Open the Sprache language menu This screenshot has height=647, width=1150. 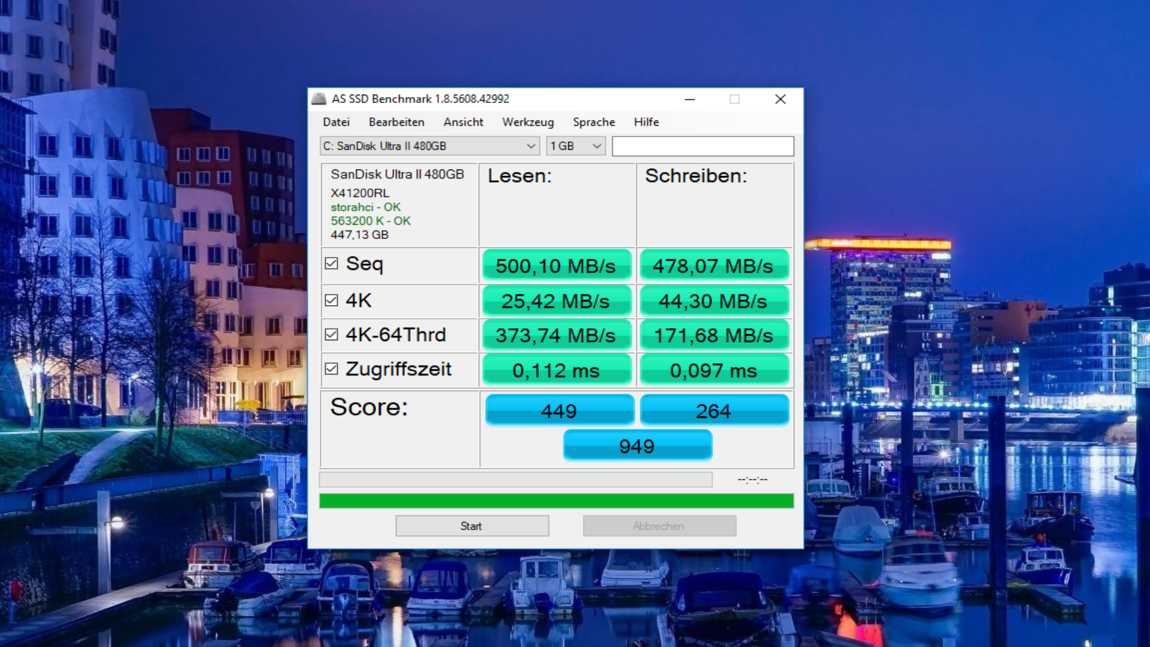(x=594, y=122)
